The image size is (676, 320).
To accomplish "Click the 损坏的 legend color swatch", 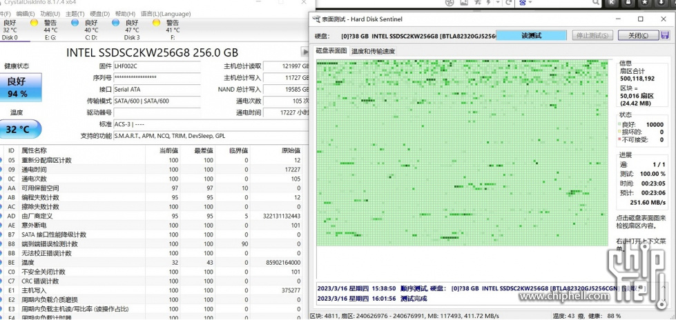I will click(x=619, y=132).
